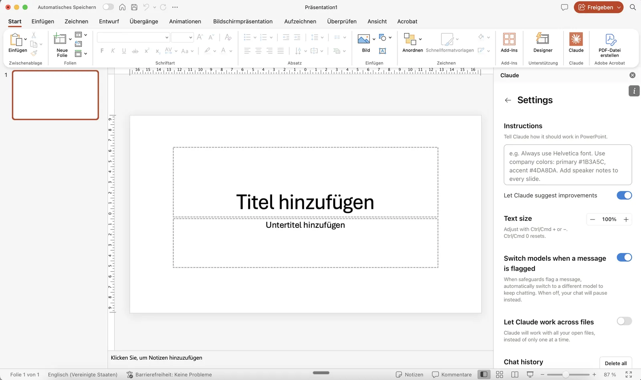Switch to the Entwurf tab
The height and width of the screenshot is (380, 641).
pyautogui.click(x=109, y=21)
